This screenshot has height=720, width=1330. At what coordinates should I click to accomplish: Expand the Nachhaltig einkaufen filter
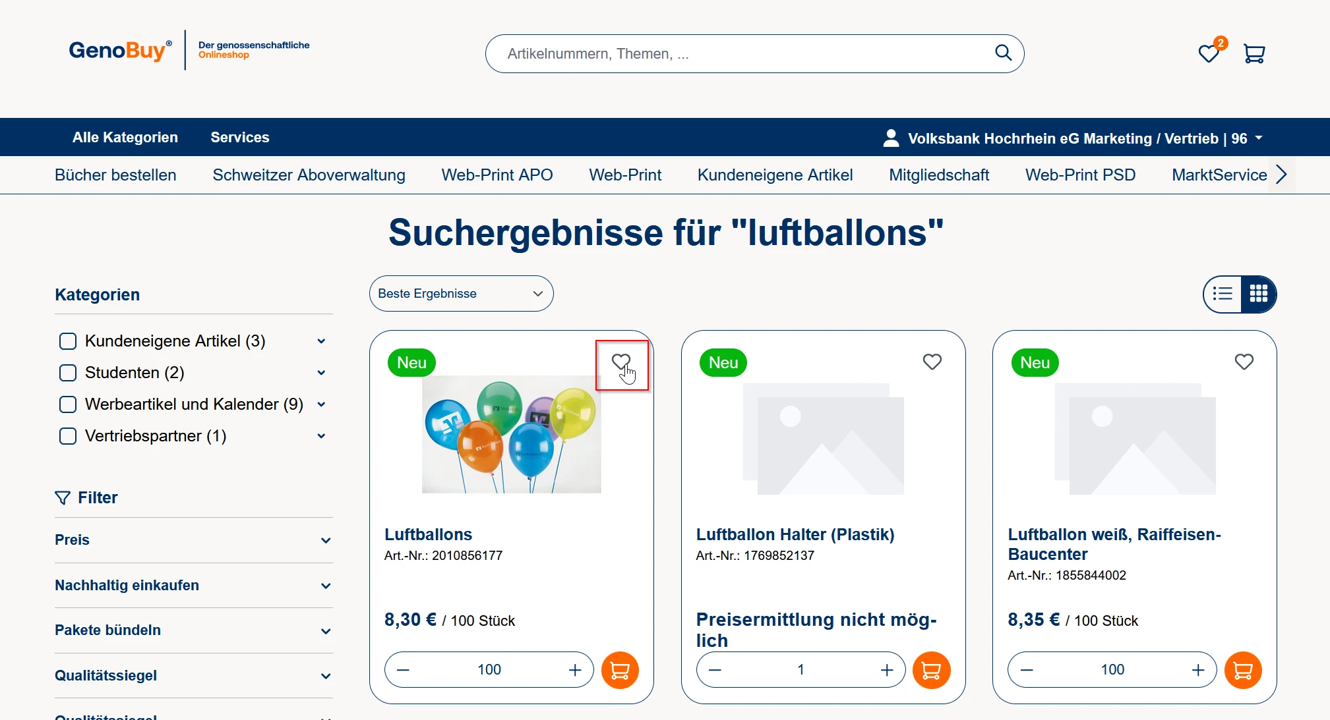[x=193, y=586]
